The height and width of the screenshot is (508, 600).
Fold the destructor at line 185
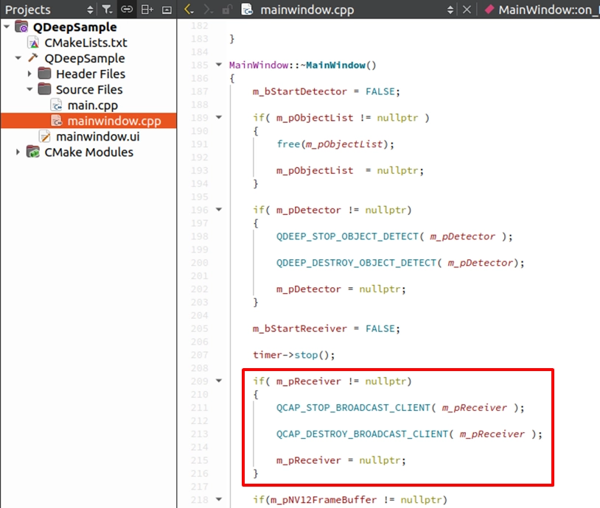point(219,65)
